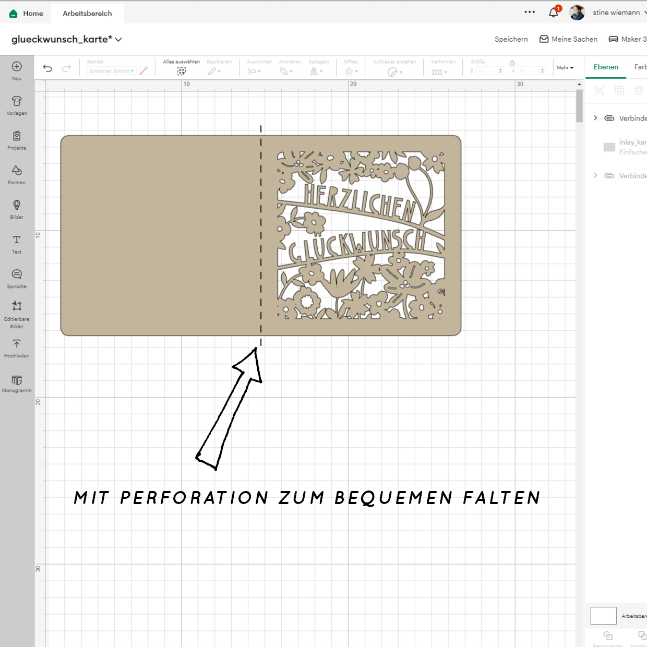Click the undo arrow
Image resolution: width=647 pixels, height=647 pixels.
pyautogui.click(x=47, y=68)
